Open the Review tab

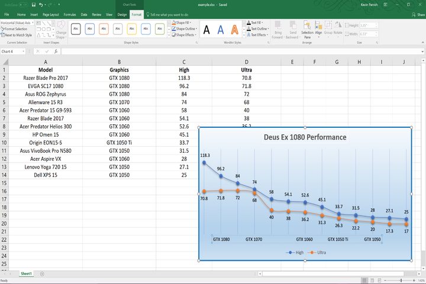pos(96,14)
